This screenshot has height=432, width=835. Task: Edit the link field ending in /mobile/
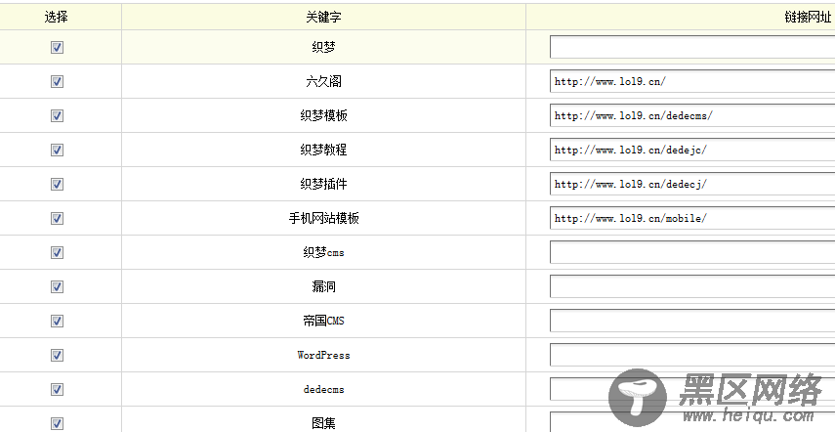(692, 218)
